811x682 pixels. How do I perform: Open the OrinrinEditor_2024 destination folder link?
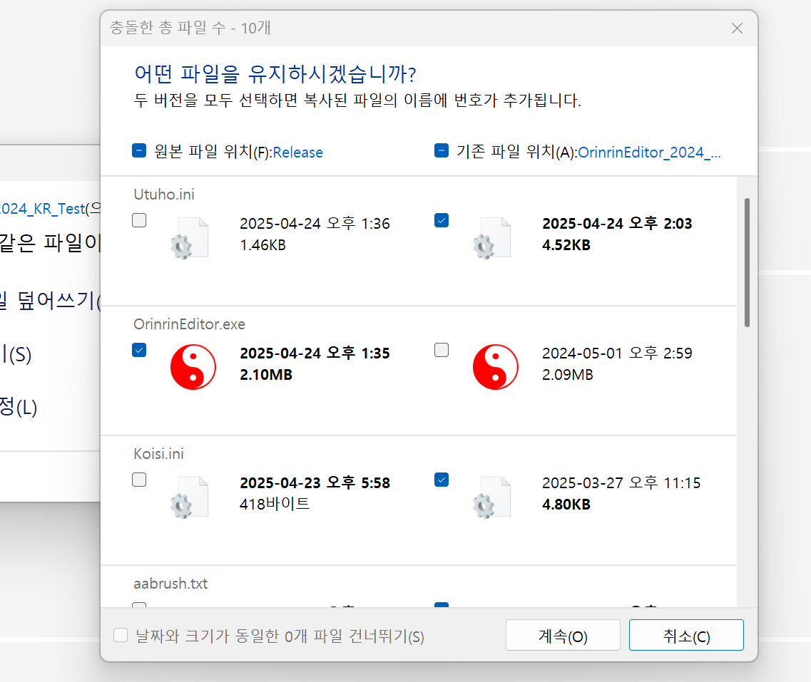click(x=648, y=152)
